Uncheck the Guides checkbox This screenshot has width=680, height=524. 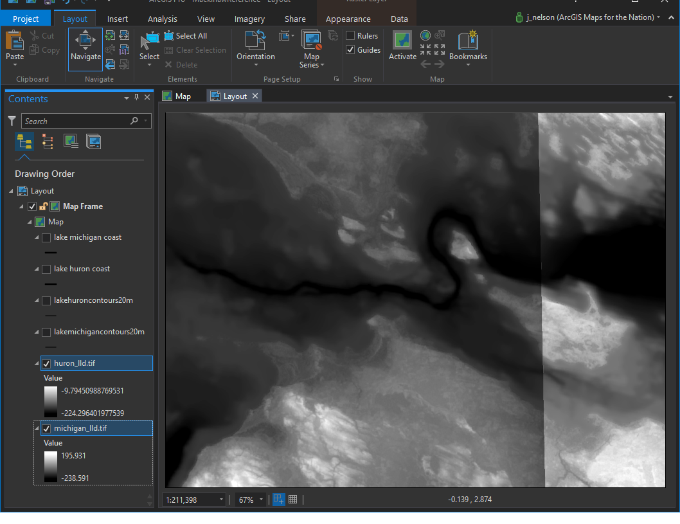coord(350,50)
